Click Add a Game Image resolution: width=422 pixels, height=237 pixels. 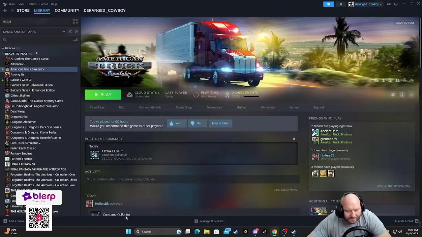coord(14,221)
